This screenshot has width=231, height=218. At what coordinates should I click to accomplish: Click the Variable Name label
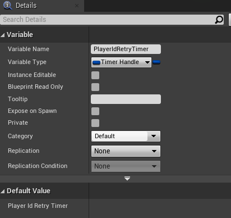click(x=29, y=49)
